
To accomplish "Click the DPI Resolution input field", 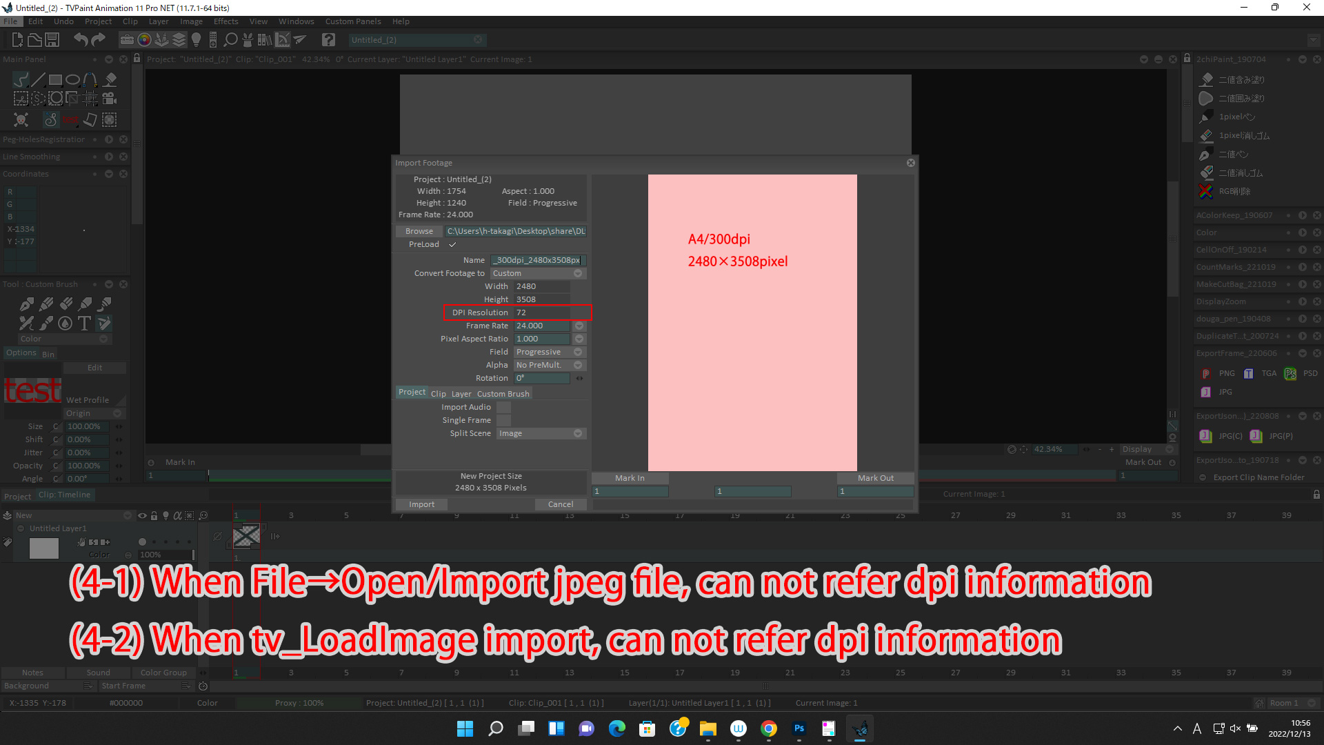I will pyautogui.click(x=542, y=312).
